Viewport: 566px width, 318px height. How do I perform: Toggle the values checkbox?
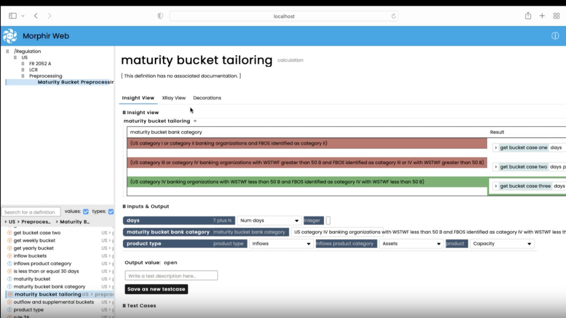pos(86,212)
